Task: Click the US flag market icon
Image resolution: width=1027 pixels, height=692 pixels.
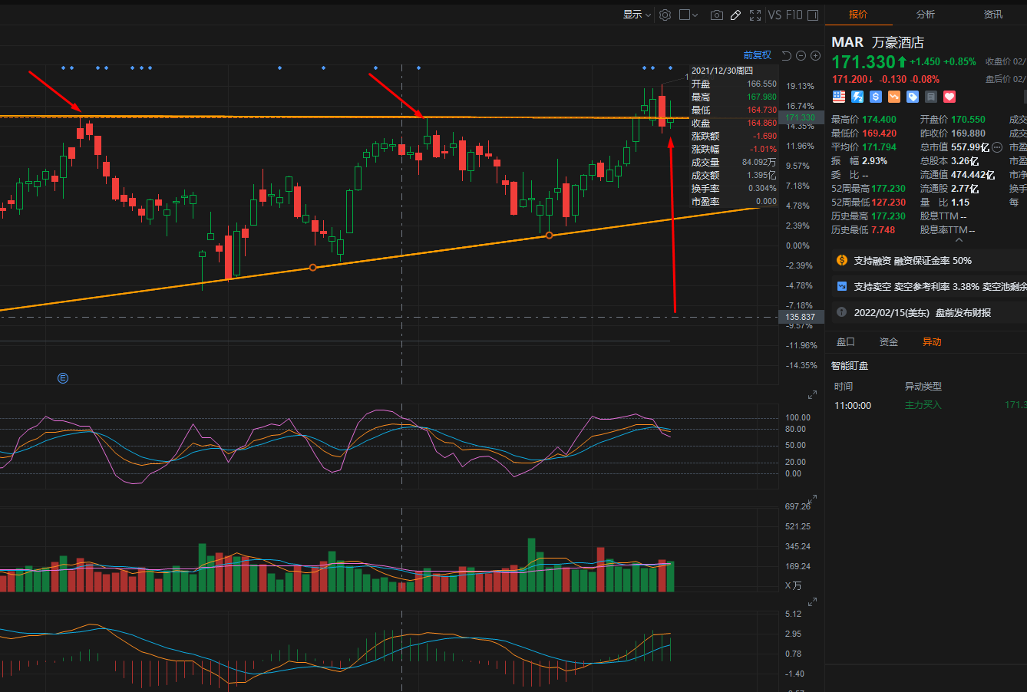Action: point(839,97)
